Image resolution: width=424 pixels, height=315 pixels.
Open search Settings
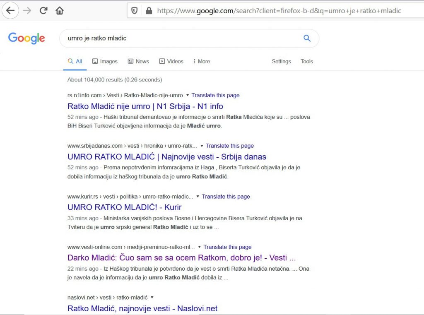click(281, 61)
